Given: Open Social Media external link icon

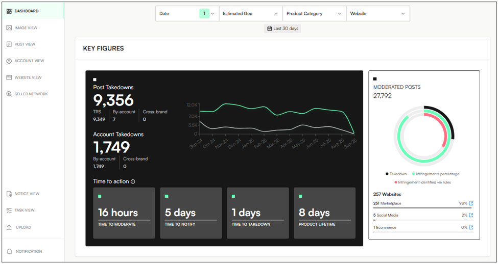Looking at the screenshot, I should (x=471, y=216).
